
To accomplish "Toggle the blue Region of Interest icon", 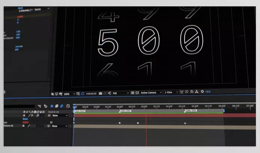I will tap(82, 94).
